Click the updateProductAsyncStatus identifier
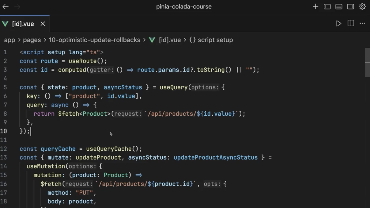The image size is (370, 208). click(216, 157)
